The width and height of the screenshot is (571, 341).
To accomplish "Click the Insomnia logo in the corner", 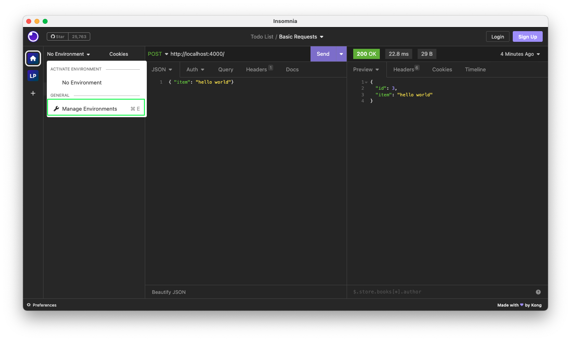I will [x=33, y=36].
